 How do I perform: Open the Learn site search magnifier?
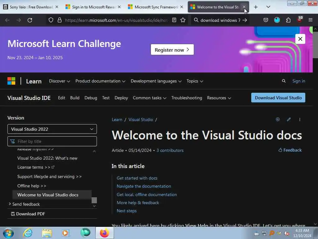[x=284, y=81]
